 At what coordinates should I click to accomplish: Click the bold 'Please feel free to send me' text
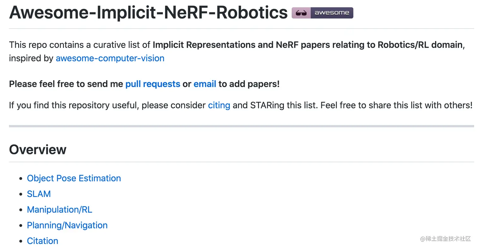[66, 84]
